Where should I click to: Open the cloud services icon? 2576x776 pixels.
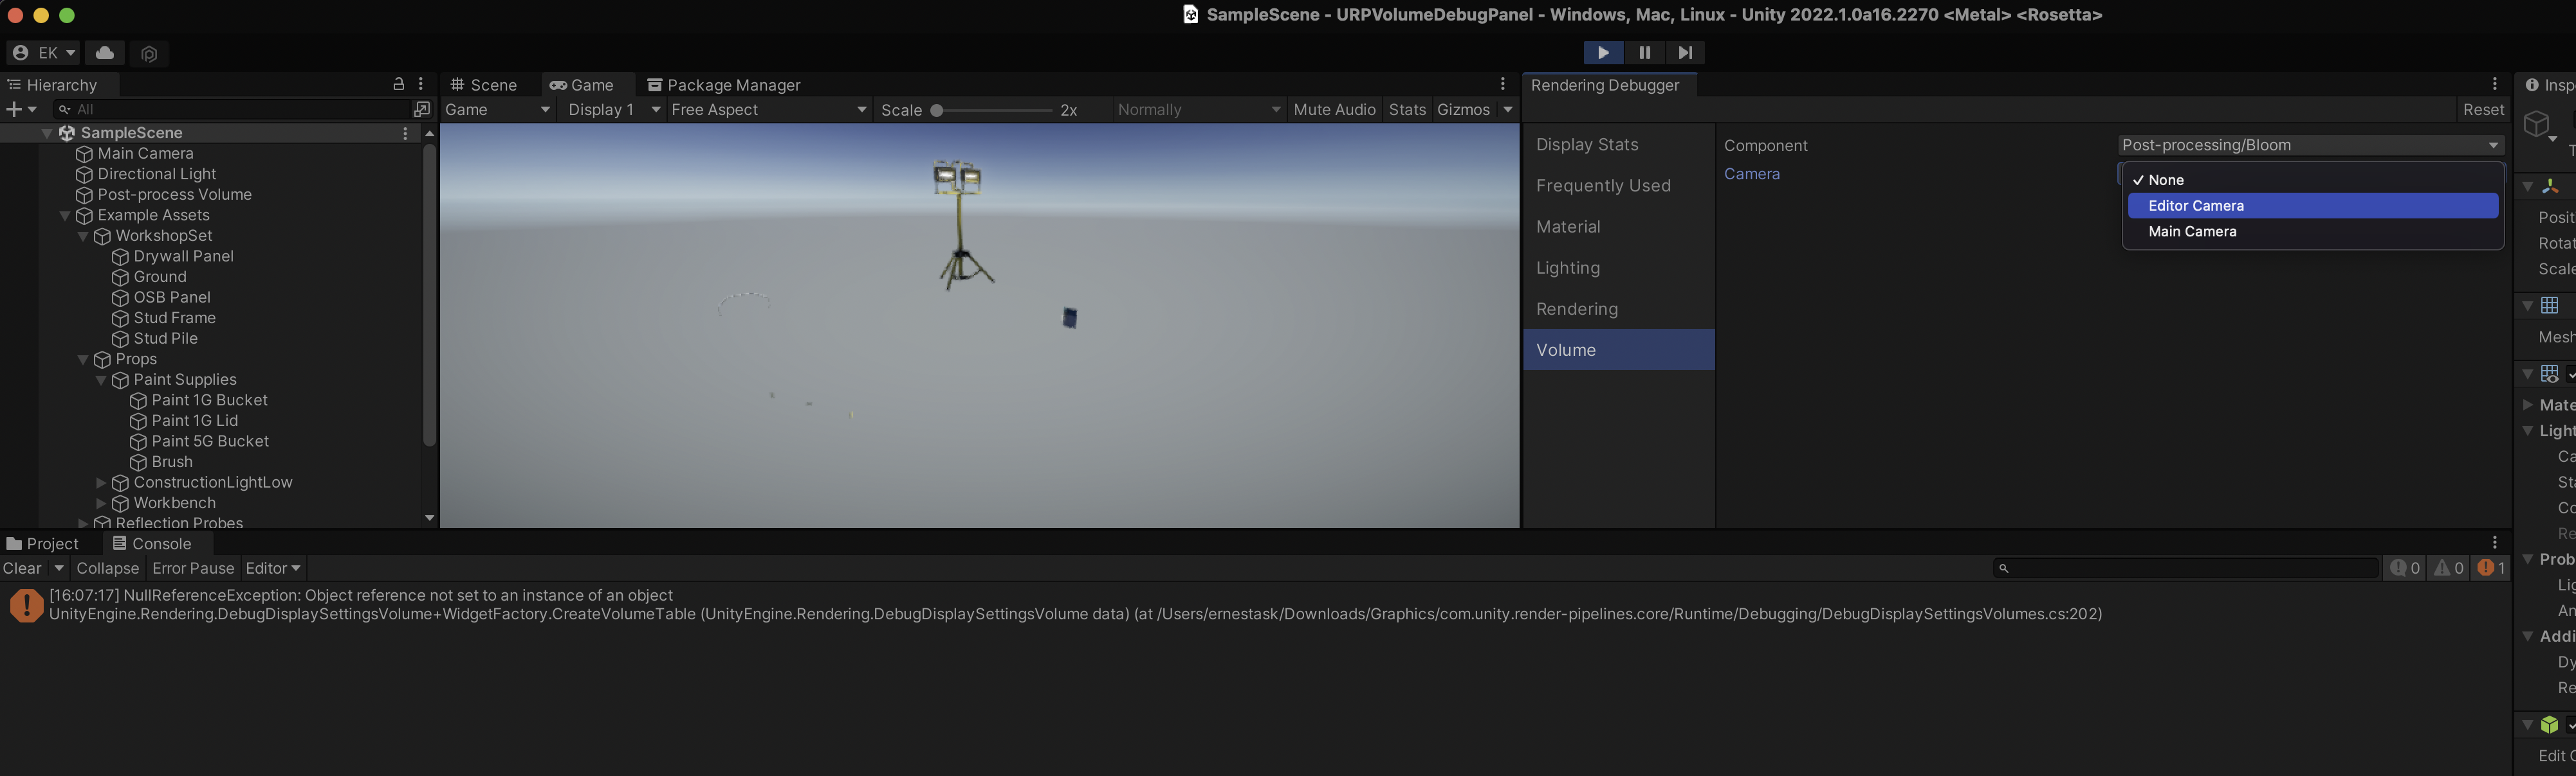(105, 53)
